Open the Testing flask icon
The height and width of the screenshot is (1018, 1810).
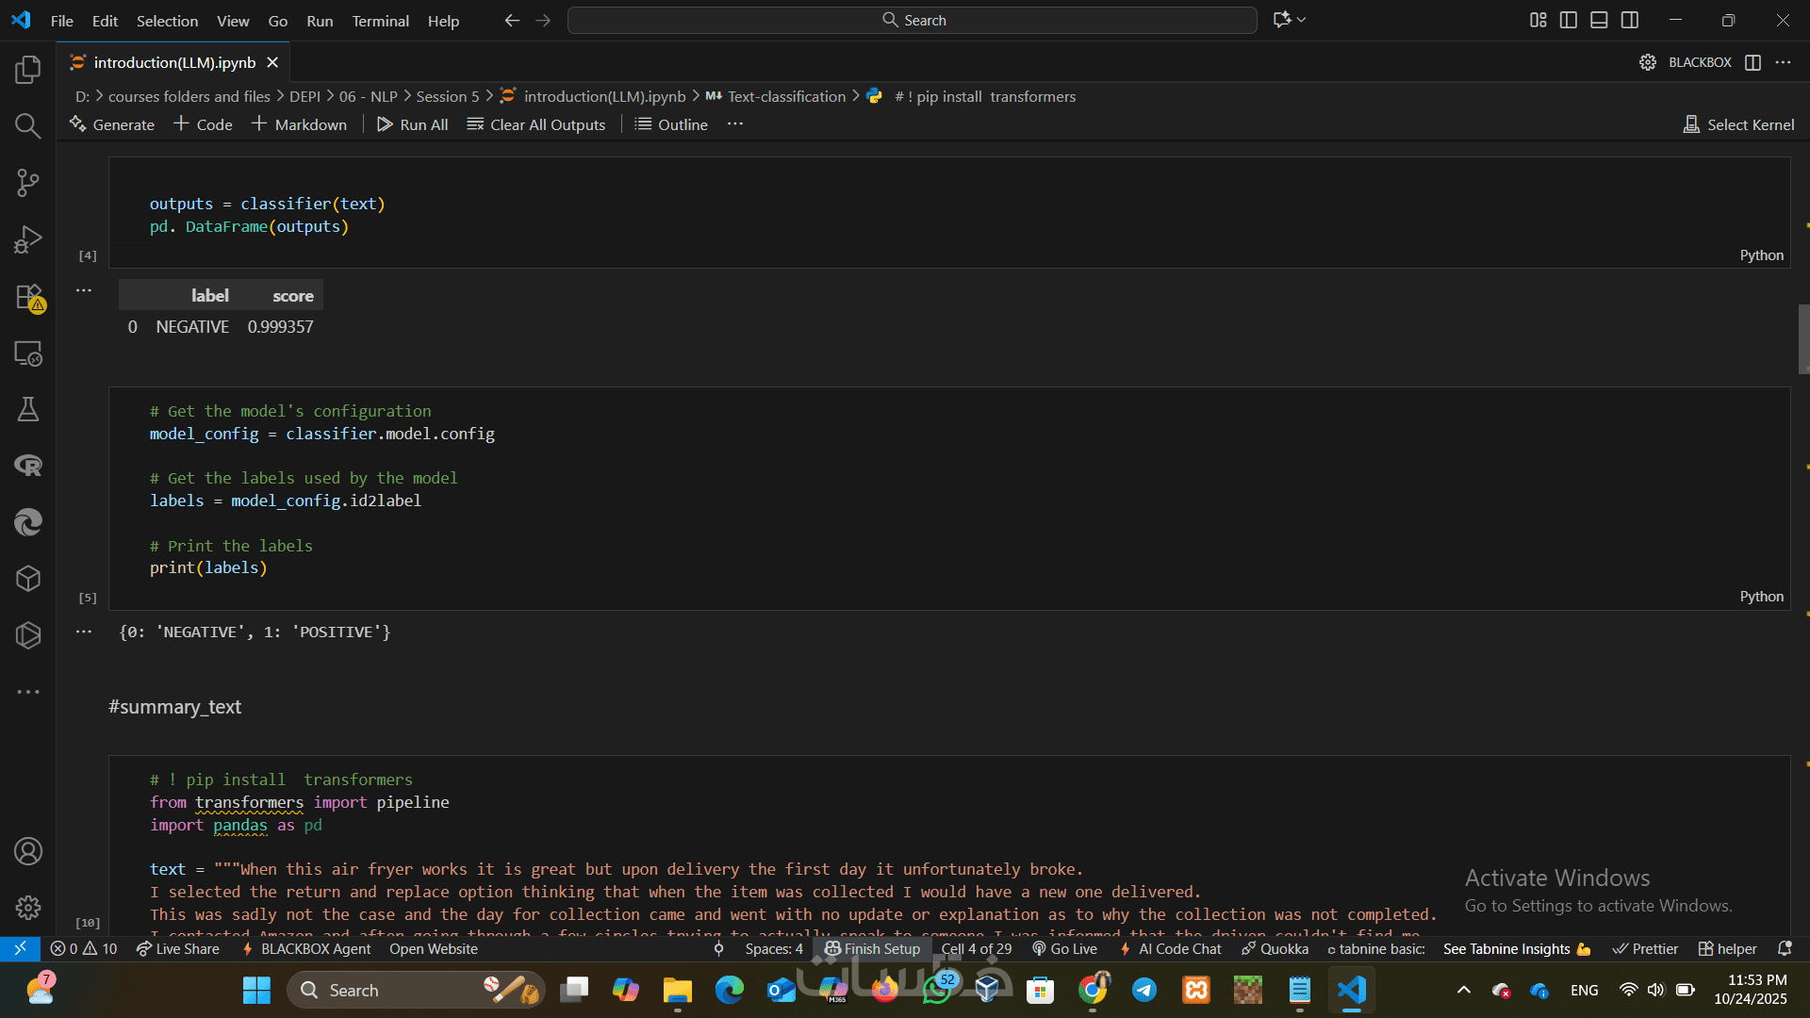[x=28, y=409]
